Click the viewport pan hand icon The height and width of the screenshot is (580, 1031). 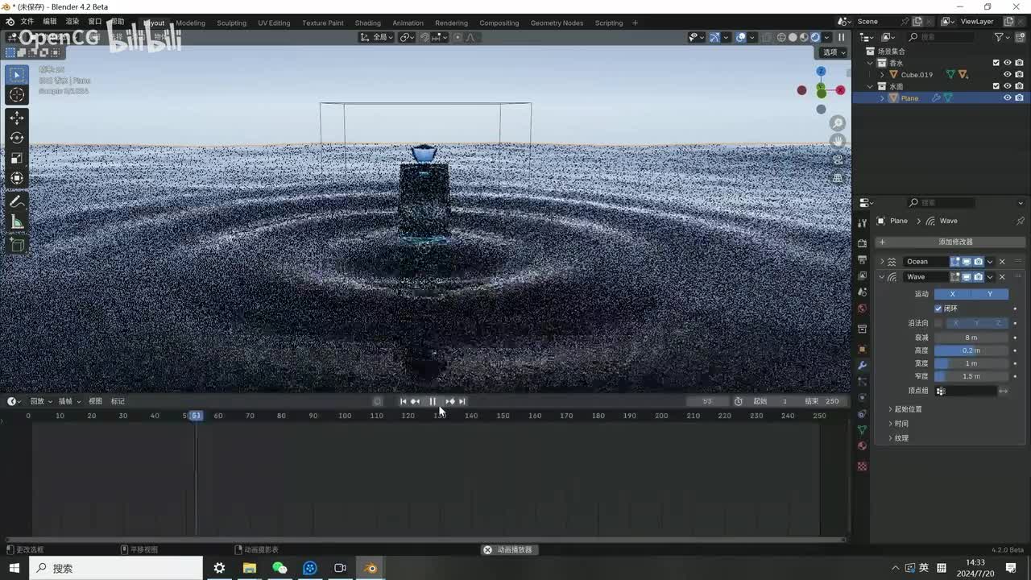(x=838, y=141)
